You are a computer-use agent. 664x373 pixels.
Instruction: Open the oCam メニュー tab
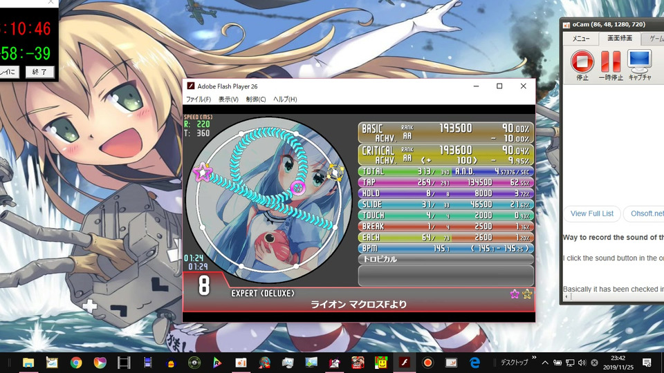581,39
